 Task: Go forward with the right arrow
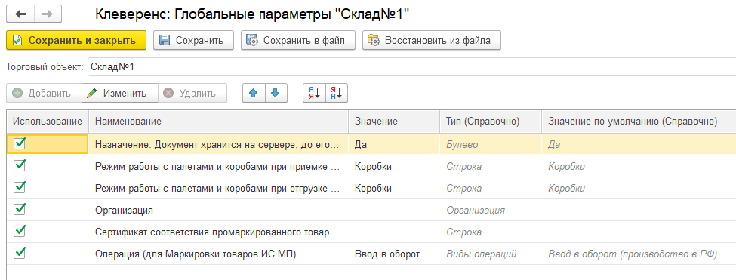coord(48,14)
